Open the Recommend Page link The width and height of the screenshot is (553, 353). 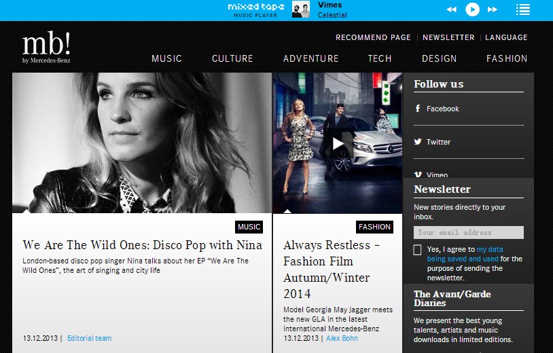tap(373, 37)
